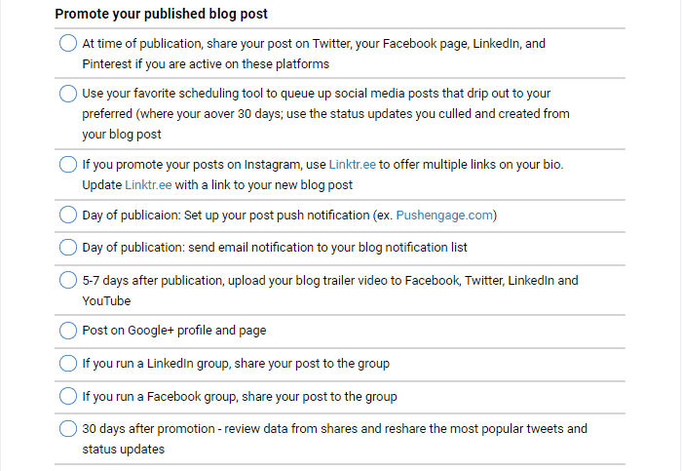Check the 30 days after promotion item
682x471 pixels.
click(x=68, y=428)
